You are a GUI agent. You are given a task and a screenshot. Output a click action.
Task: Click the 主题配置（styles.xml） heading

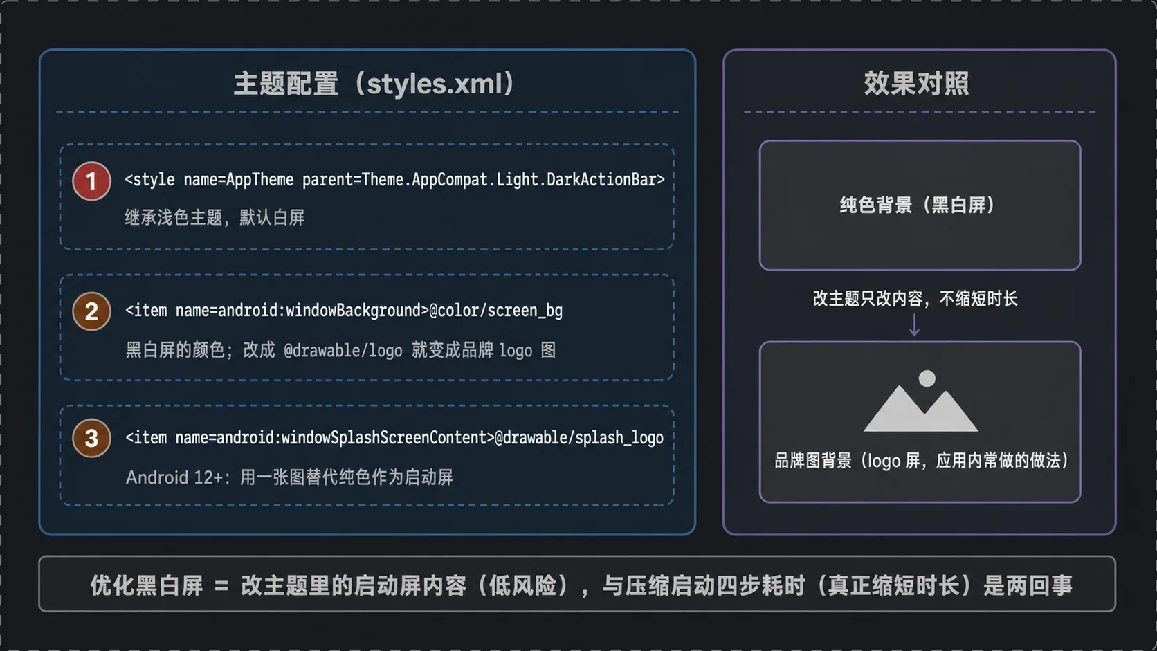click(374, 84)
